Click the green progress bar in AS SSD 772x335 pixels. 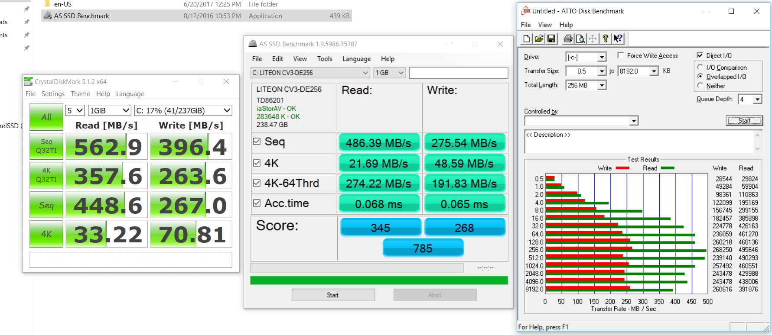click(379, 280)
